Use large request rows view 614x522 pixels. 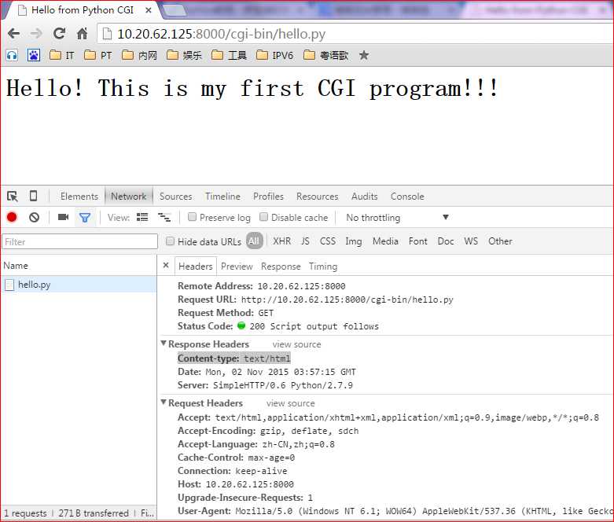coord(142,217)
